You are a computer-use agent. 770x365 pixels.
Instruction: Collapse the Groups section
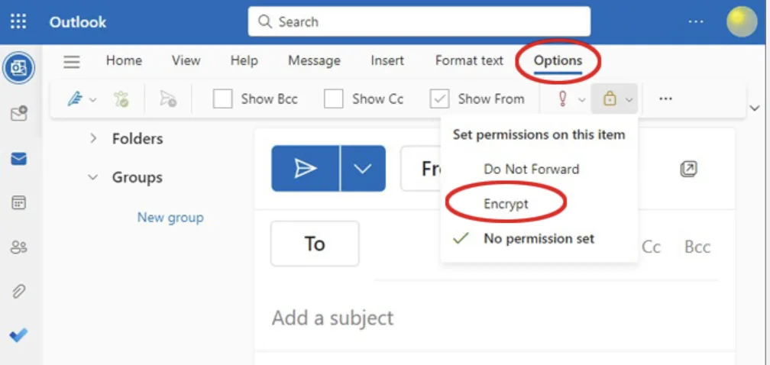pyautogui.click(x=93, y=177)
